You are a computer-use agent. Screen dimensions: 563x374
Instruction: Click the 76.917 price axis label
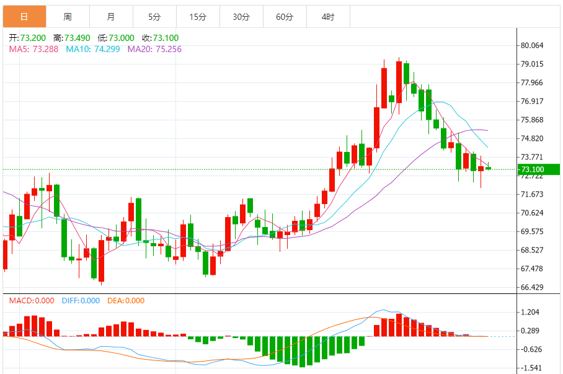pos(532,101)
